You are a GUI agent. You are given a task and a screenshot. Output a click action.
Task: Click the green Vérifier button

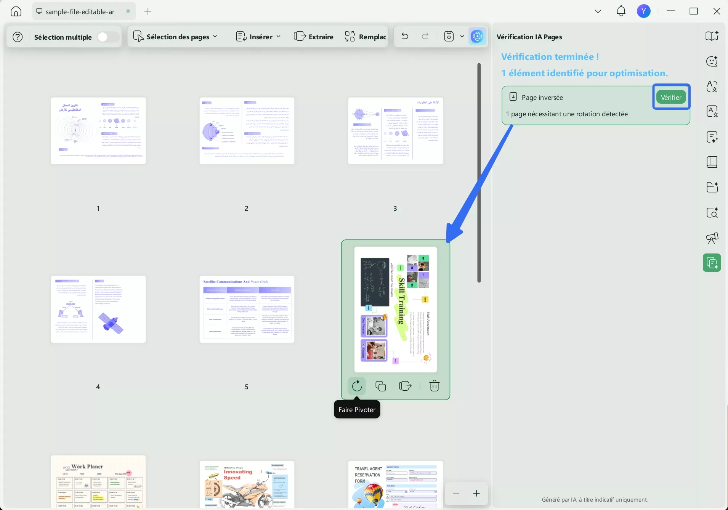[671, 97]
